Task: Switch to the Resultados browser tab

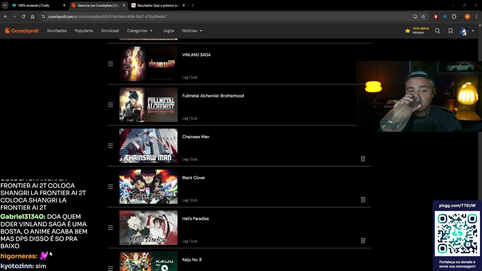Action: pos(158,6)
